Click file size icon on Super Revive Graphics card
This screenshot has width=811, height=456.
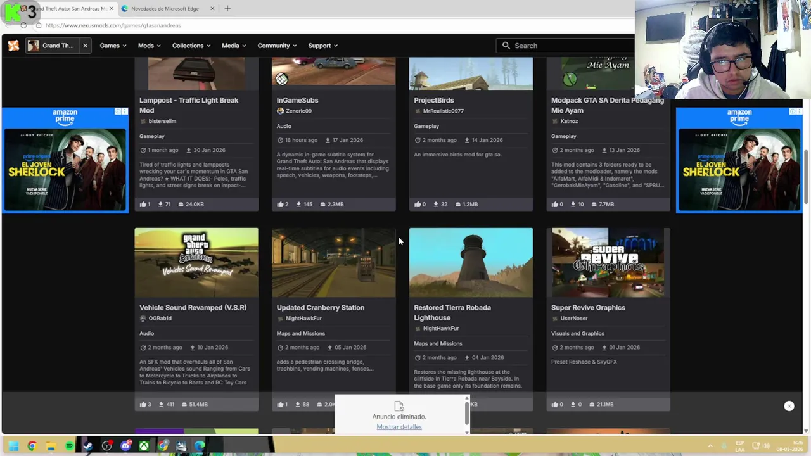coord(592,404)
